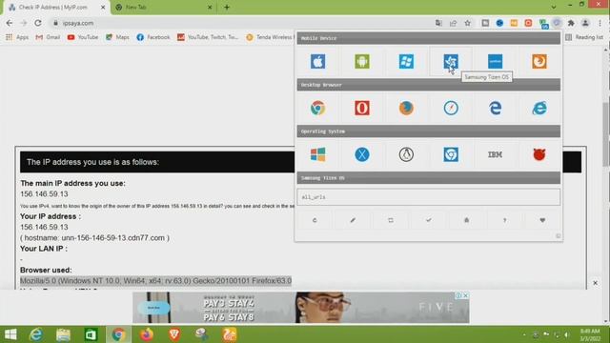Choose IBM under Operating System
The height and width of the screenshot is (343, 610).
click(496, 154)
